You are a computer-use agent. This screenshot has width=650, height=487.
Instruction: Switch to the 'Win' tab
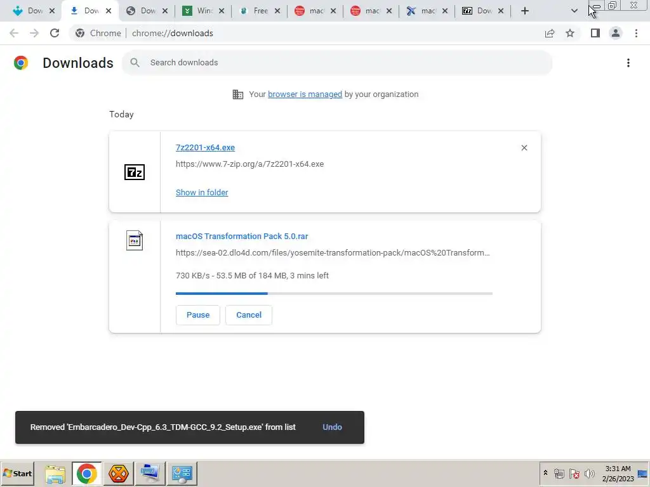coord(203,11)
